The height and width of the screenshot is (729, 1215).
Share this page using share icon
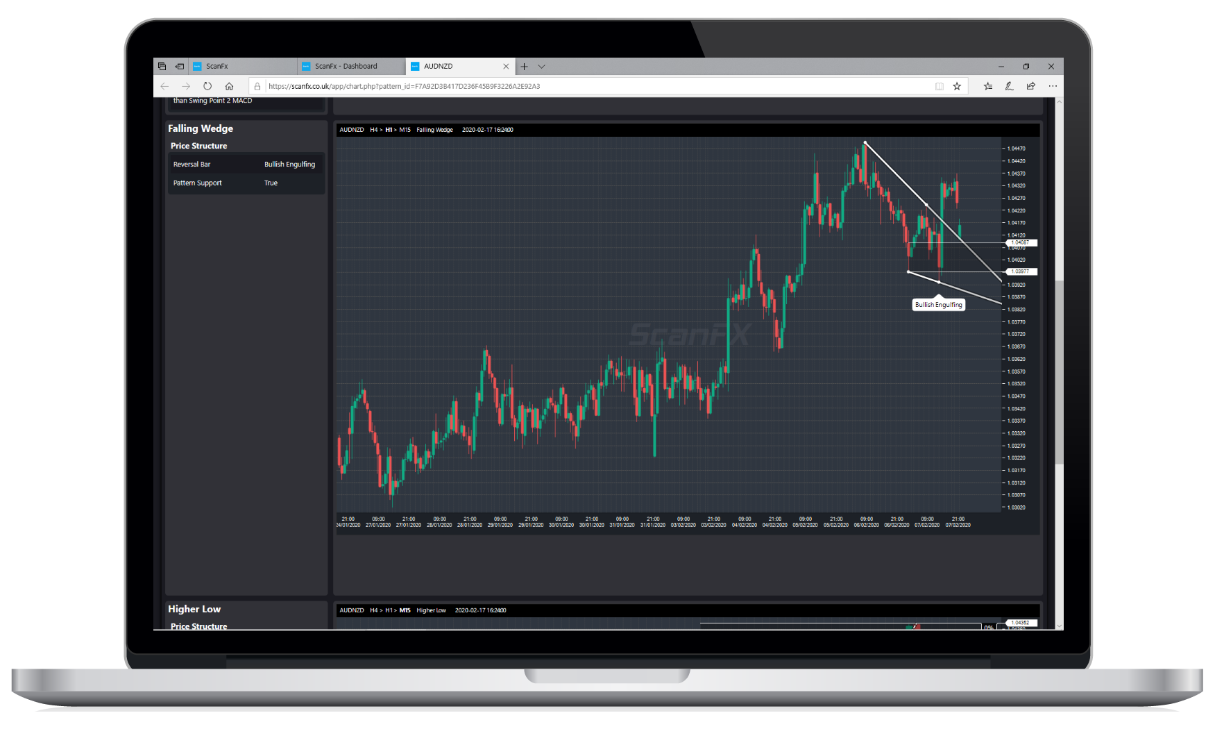coord(1031,86)
